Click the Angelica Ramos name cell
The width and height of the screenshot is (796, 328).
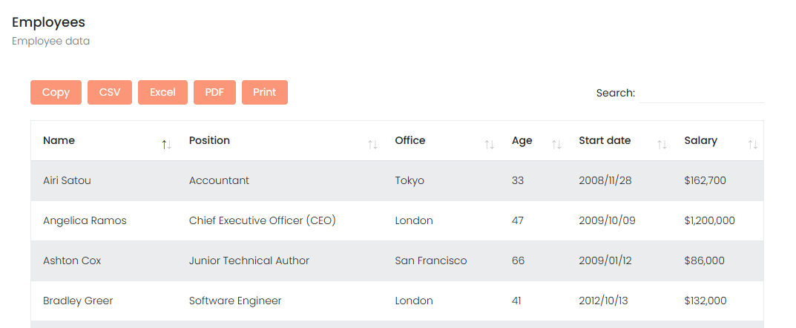pos(85,220)
